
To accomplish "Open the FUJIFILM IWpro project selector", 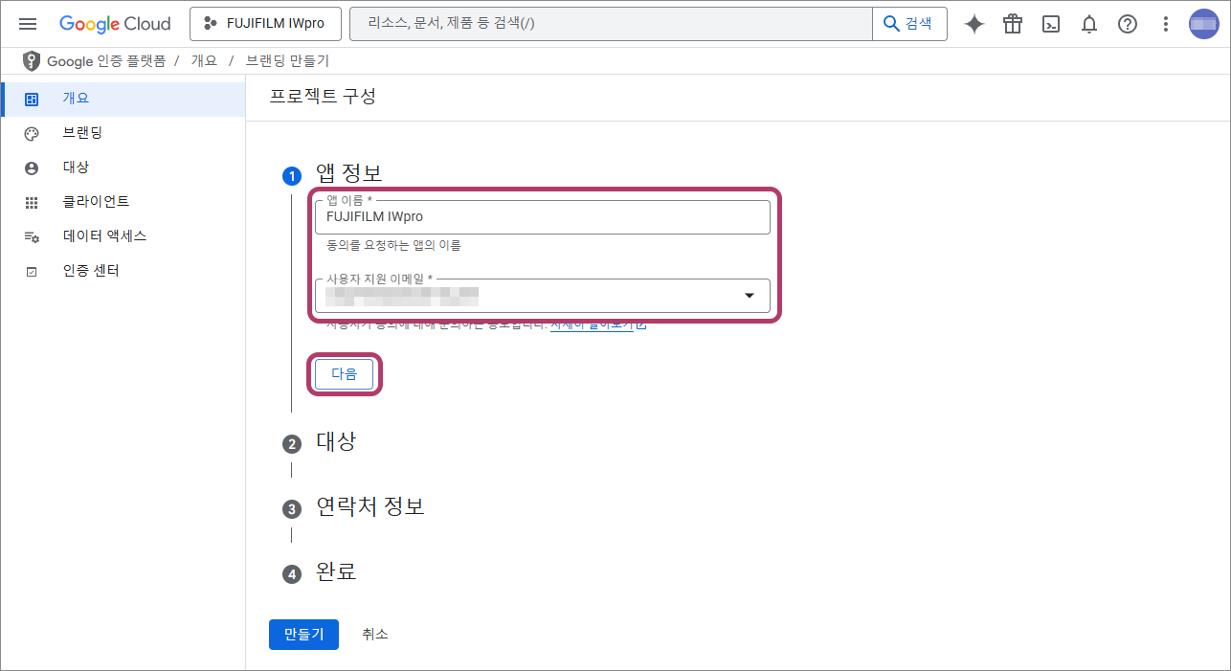I will click(x=264, y=24).
